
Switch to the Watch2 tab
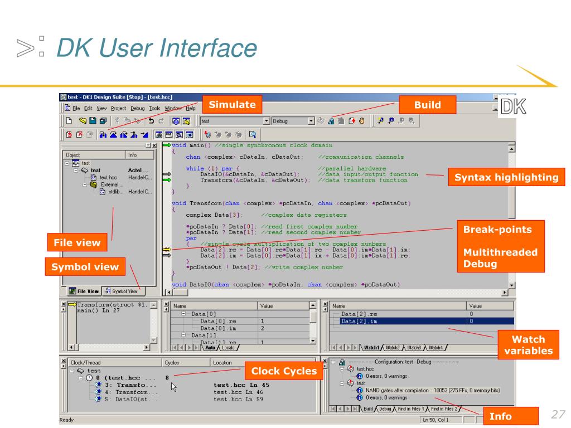click(x=393, y=348)
